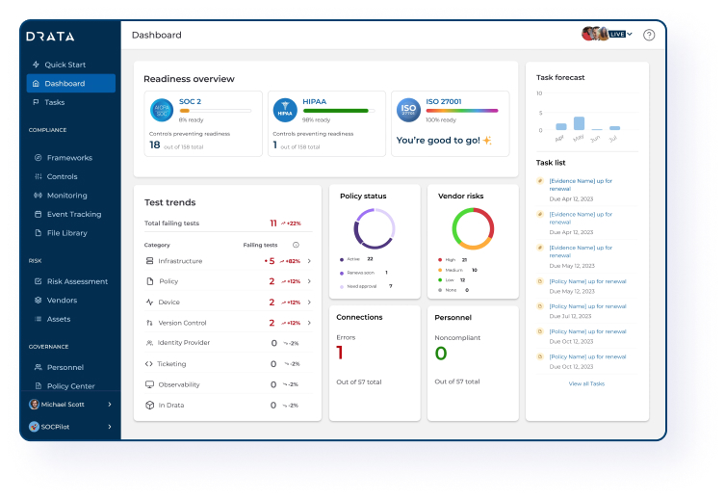Open the HIPAA framework link

[315, 101]
